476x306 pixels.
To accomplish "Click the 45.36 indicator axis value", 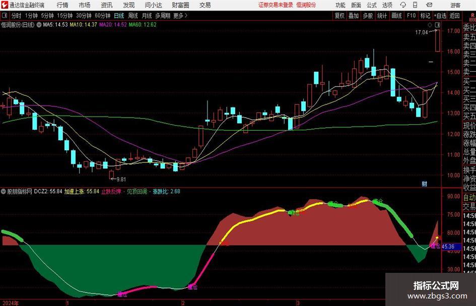I will pos(448,247).
